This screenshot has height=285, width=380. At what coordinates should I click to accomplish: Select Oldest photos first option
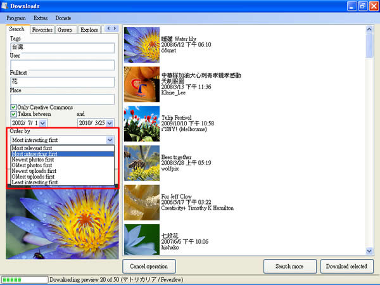click(x=62, y=165)
